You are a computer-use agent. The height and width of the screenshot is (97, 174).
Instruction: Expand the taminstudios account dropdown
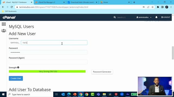click(x=144, y=17)
